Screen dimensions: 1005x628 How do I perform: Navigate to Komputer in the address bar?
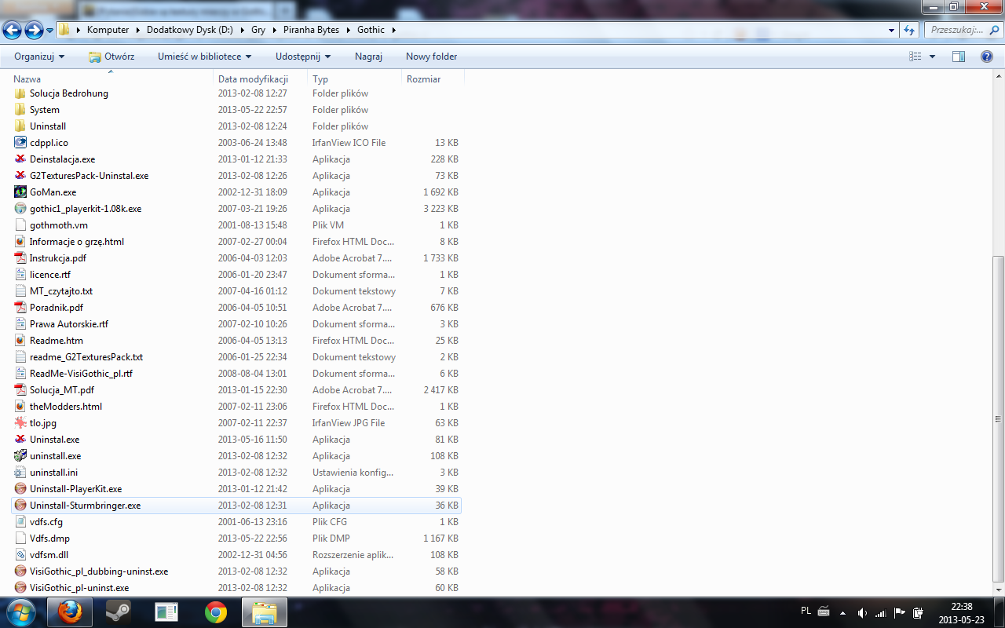click(x=108, y=30)
